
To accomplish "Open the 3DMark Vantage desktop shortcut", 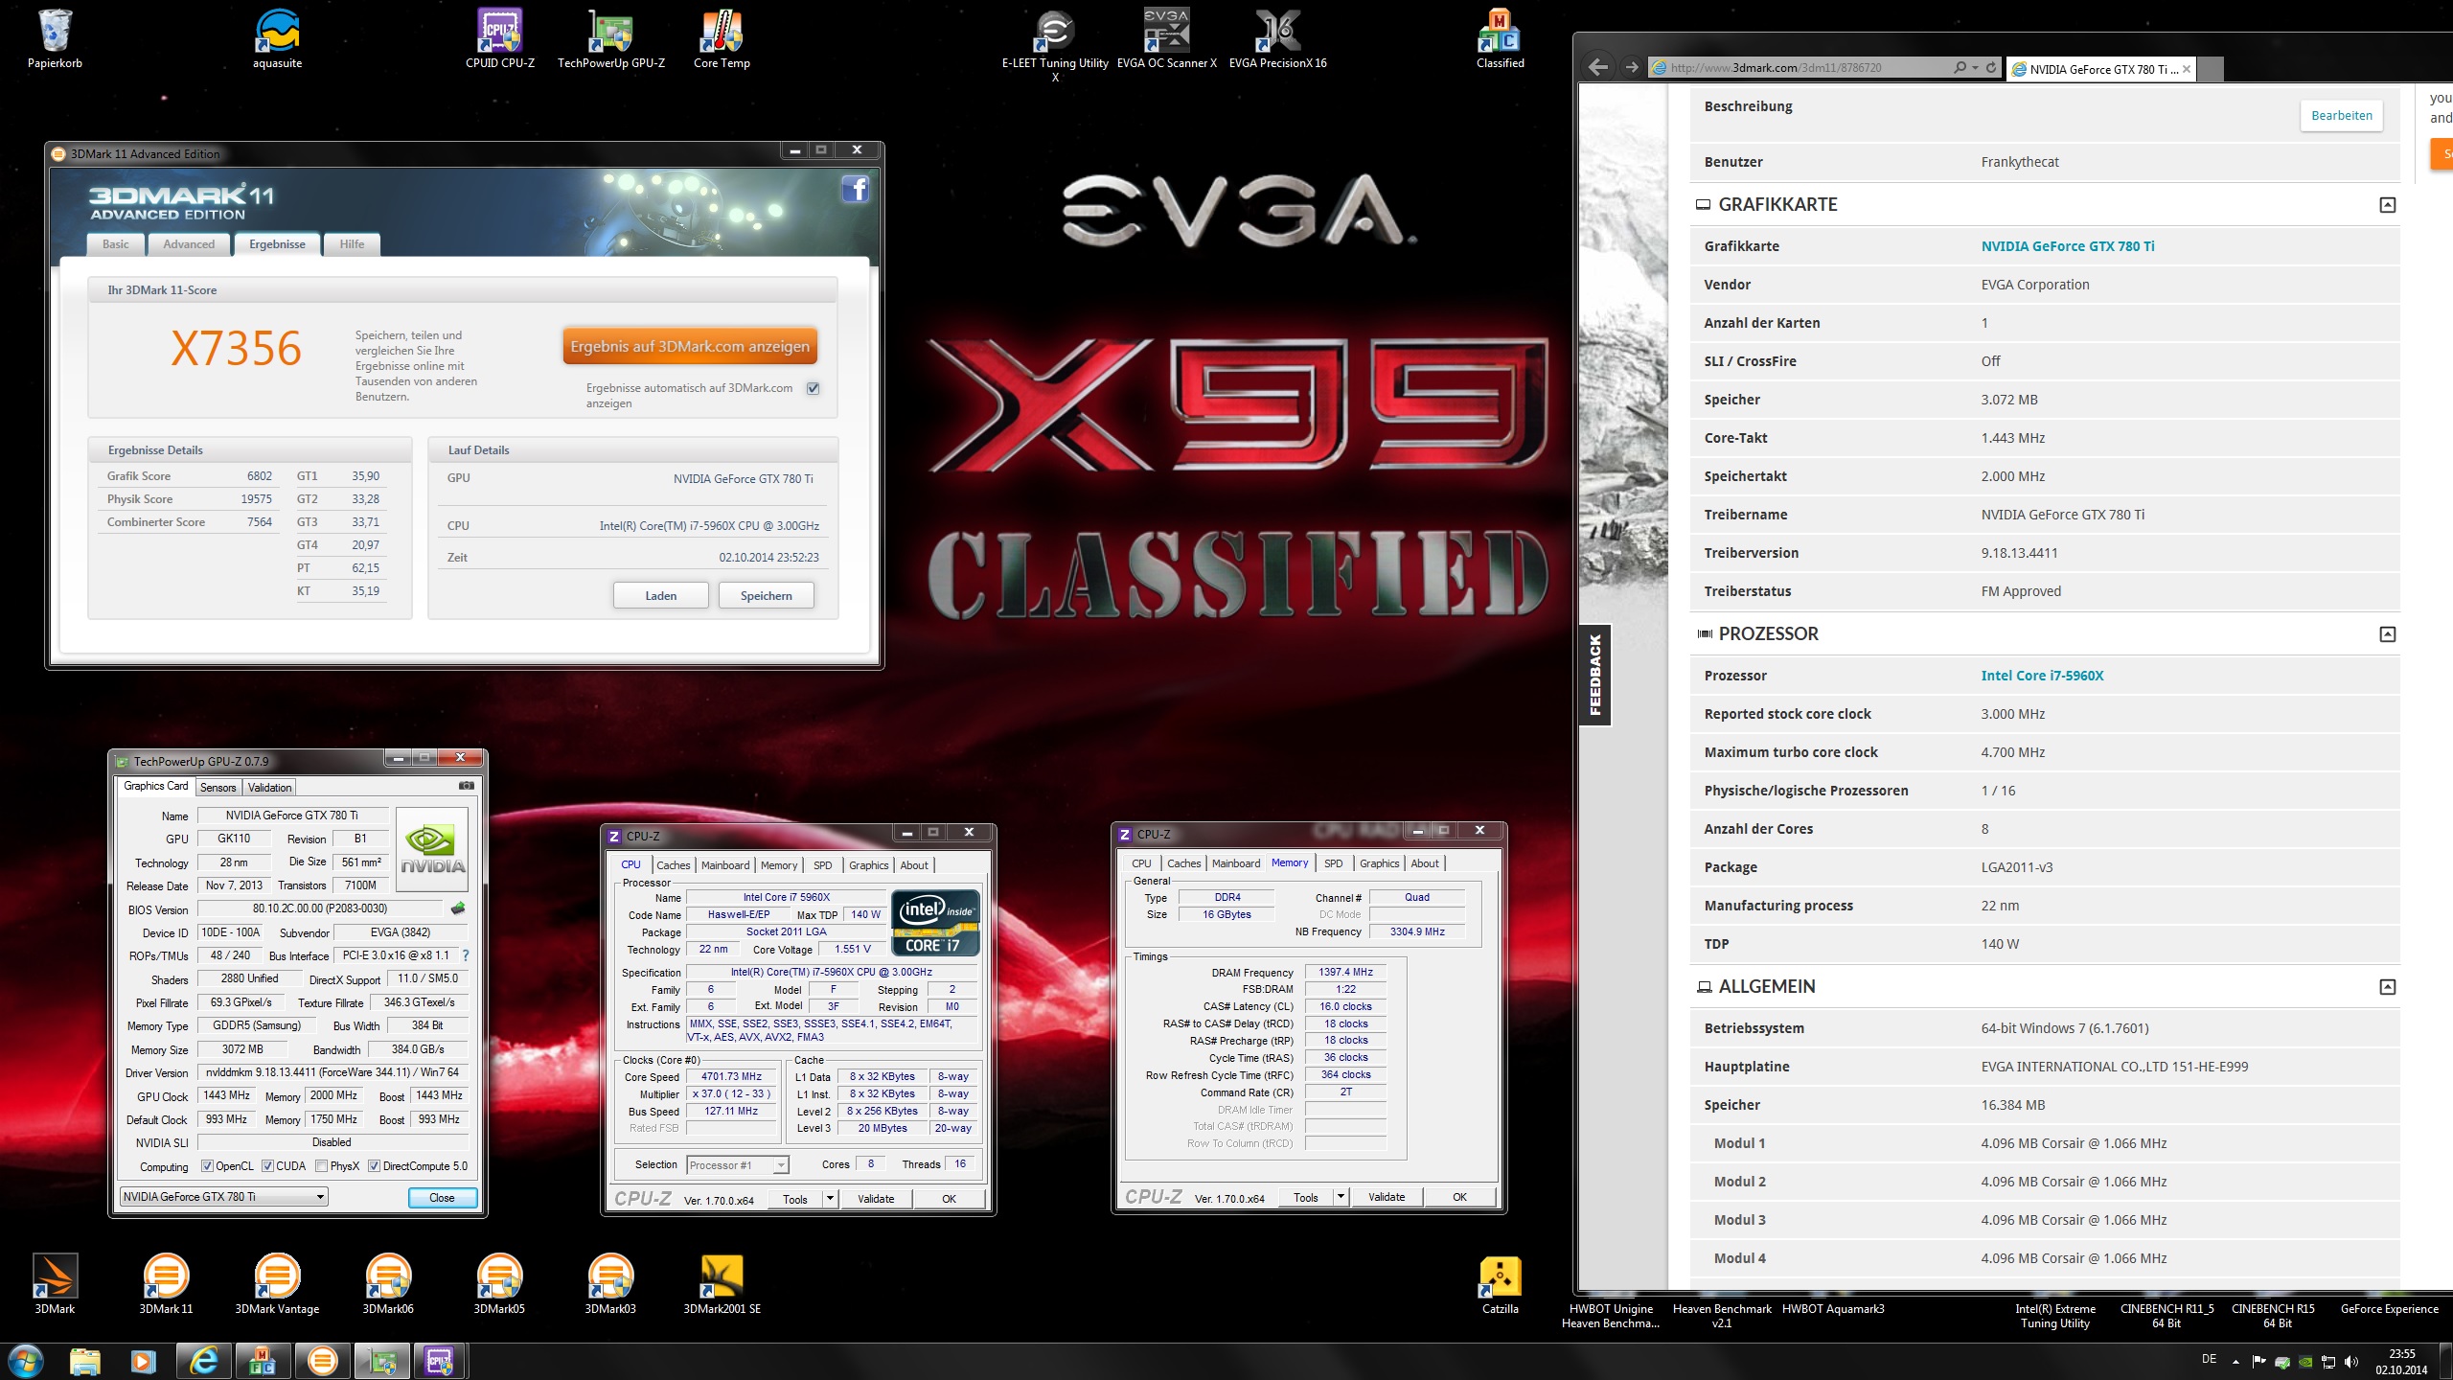I will coord(277,1284).
